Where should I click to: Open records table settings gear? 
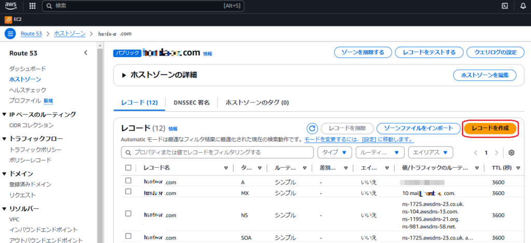(x=512, y=153)
